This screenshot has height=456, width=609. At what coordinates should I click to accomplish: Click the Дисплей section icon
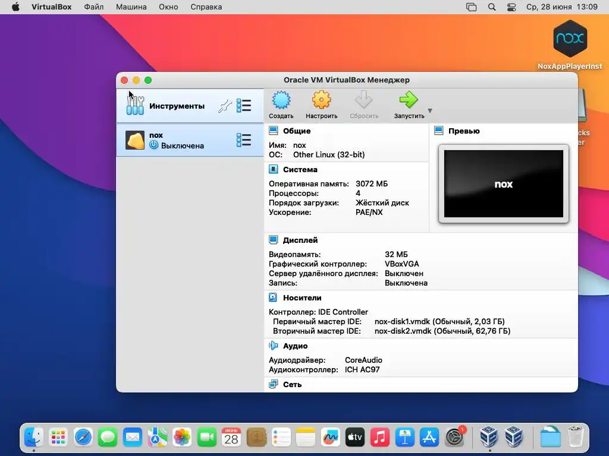pos(274,240)
